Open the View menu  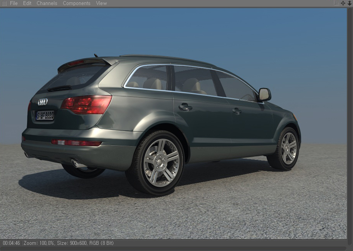101,3
